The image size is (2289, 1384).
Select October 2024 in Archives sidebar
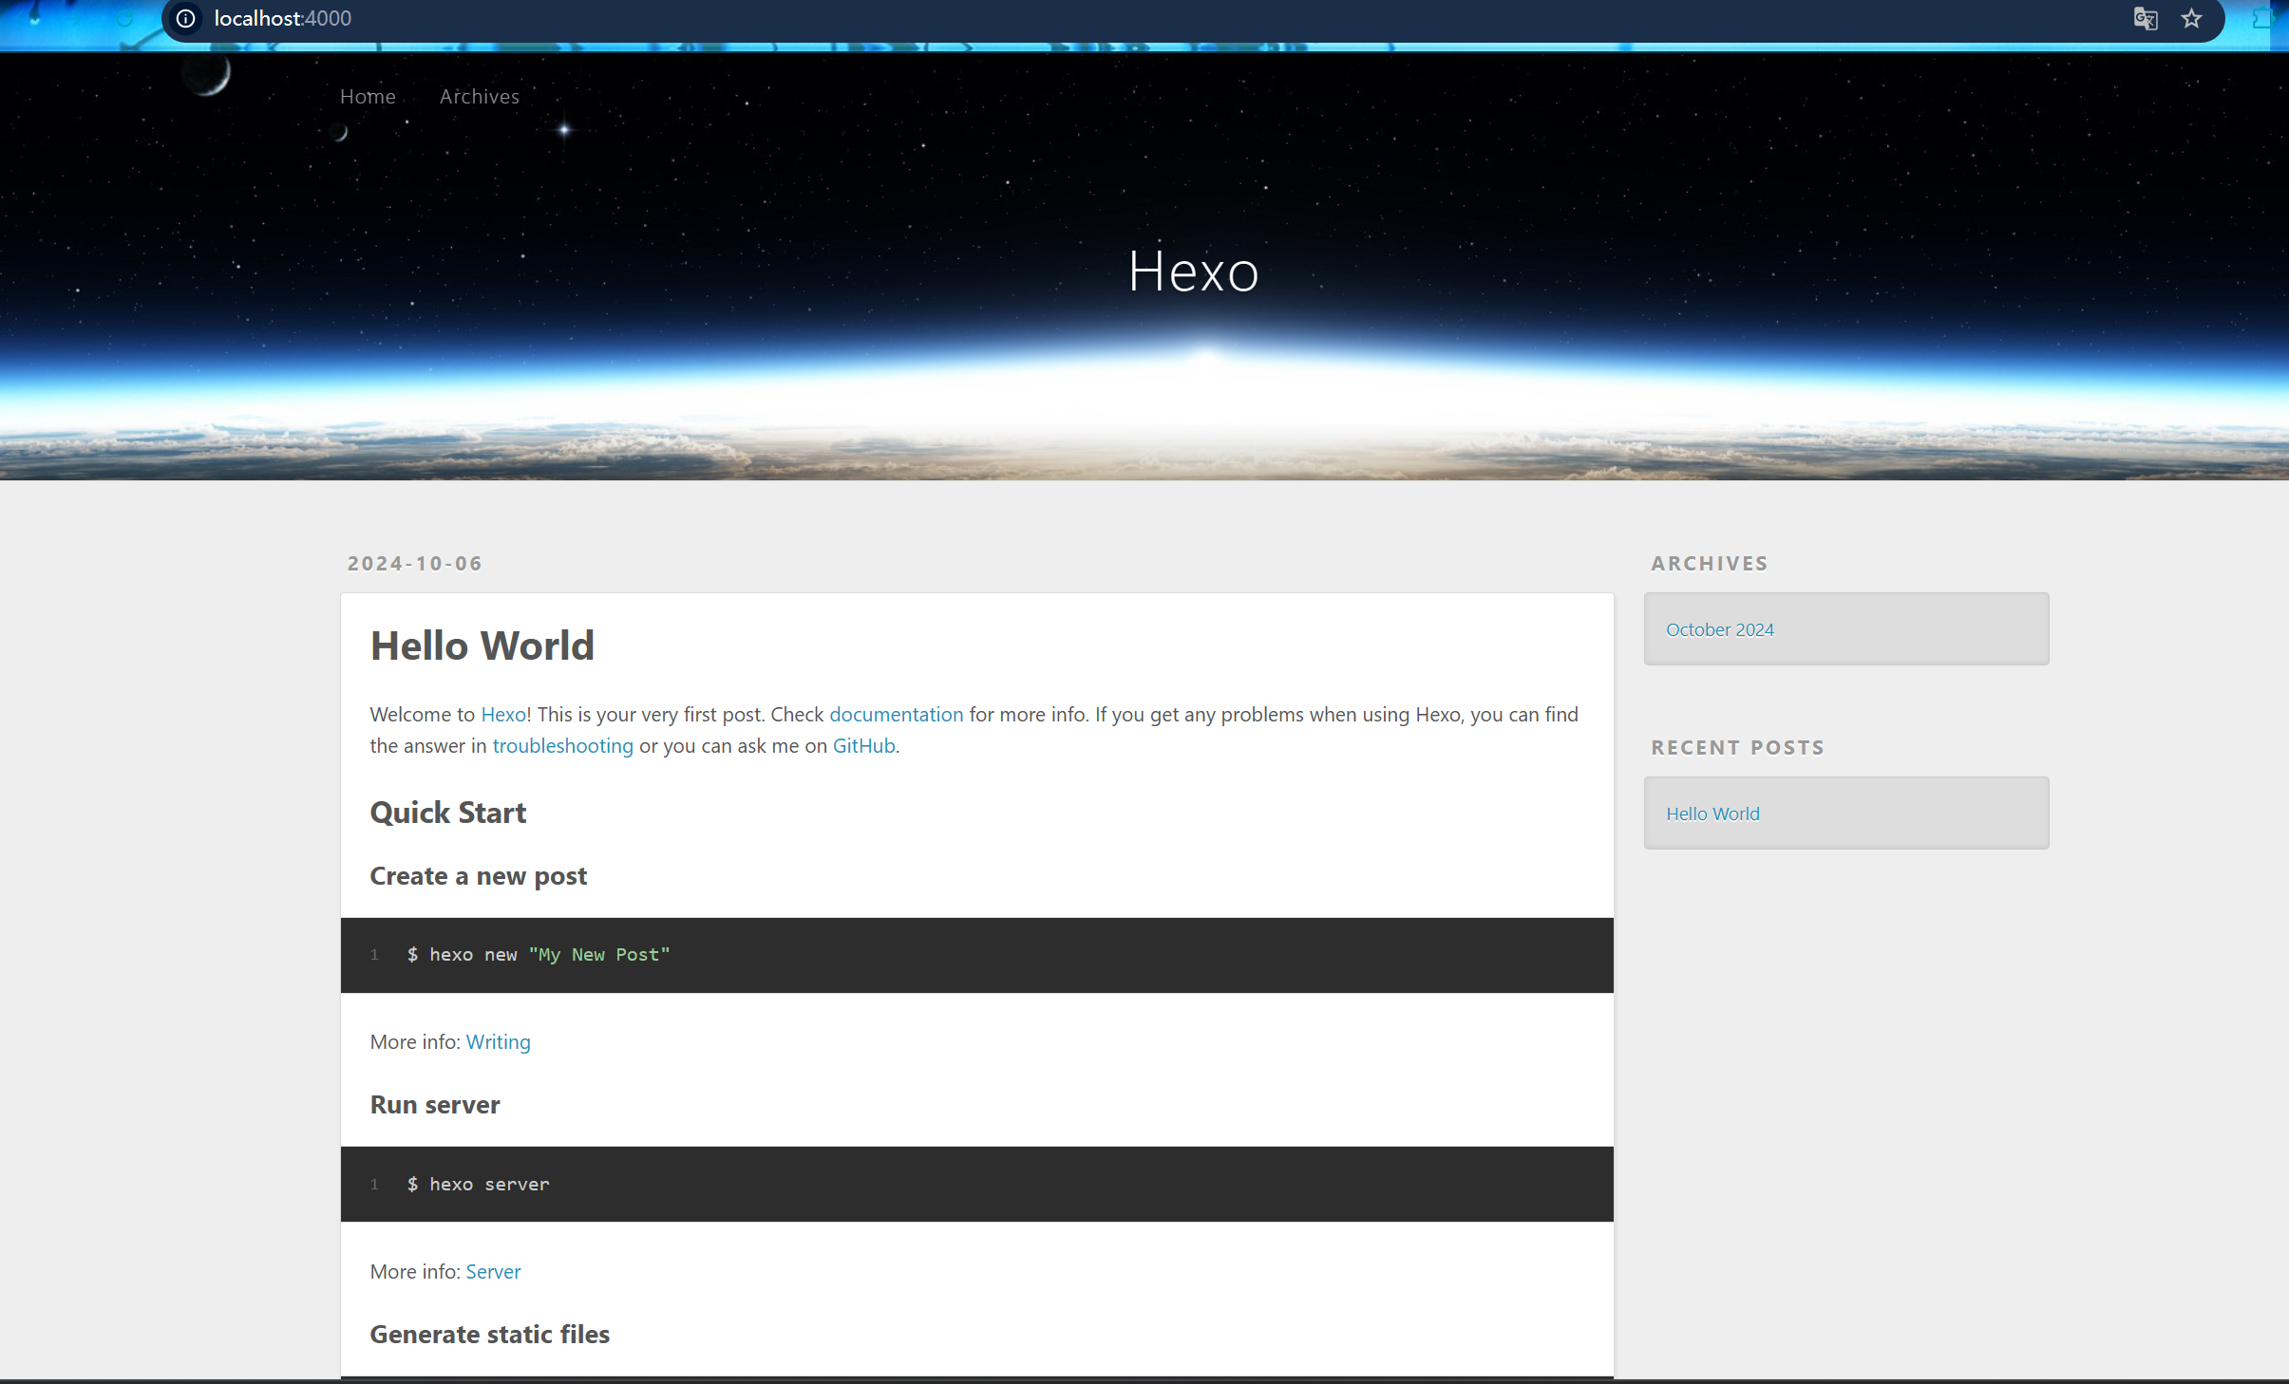[x=1719, y=629]
